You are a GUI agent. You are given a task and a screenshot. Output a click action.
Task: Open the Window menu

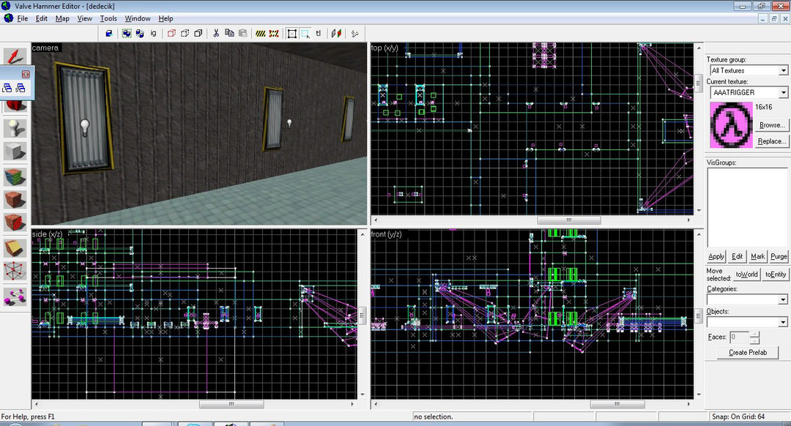point(138,18)
